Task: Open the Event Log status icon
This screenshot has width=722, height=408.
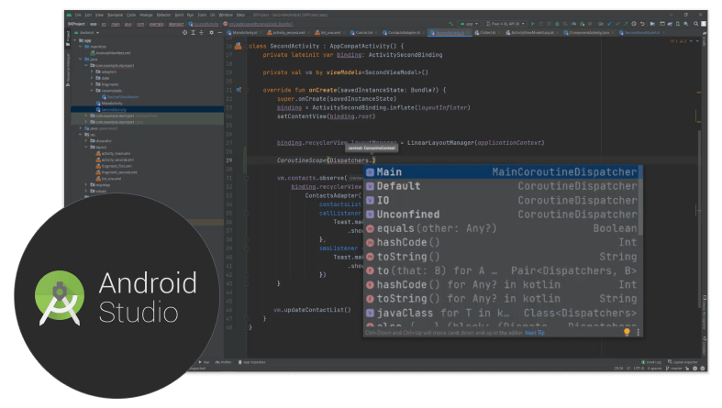Action: 651,362
